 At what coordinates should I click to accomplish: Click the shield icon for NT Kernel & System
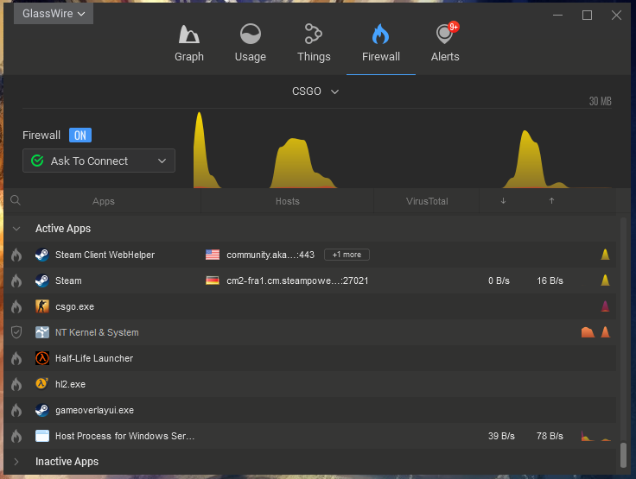[16, 332]
